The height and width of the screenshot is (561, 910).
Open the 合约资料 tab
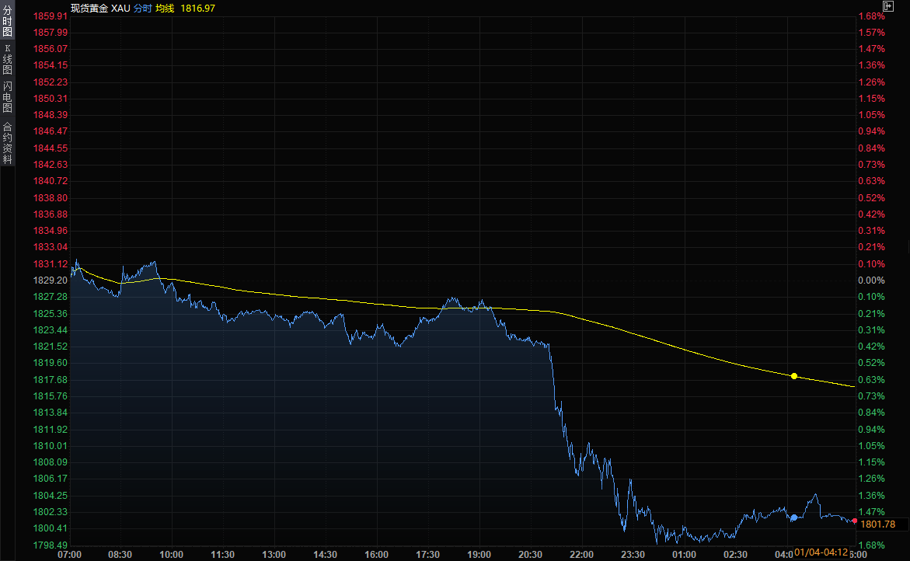7,143
